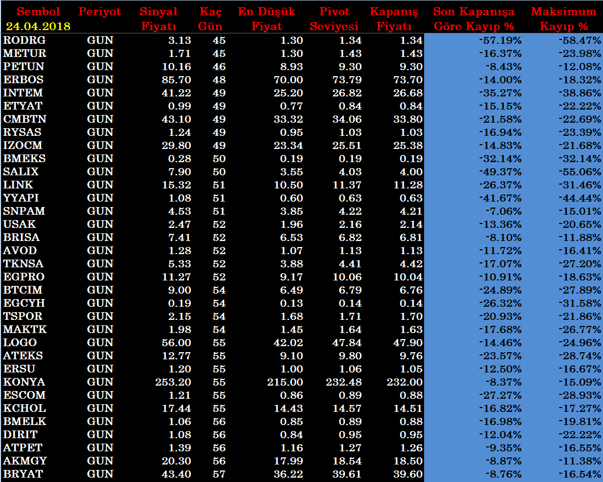Select the SNPAM symbol cell
The image size is (603, 482).
point(24,211)
